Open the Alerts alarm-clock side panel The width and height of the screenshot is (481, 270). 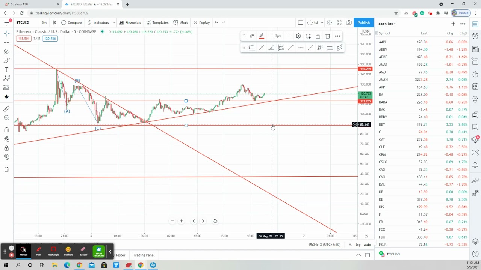(475, 37)
